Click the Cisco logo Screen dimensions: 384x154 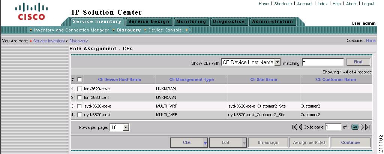click(x=31, y=11)
